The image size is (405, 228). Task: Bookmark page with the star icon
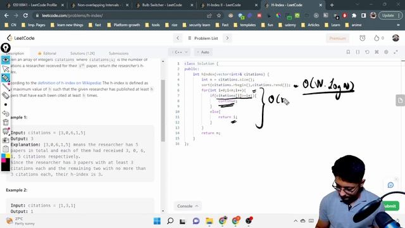[x=219, y=15]
